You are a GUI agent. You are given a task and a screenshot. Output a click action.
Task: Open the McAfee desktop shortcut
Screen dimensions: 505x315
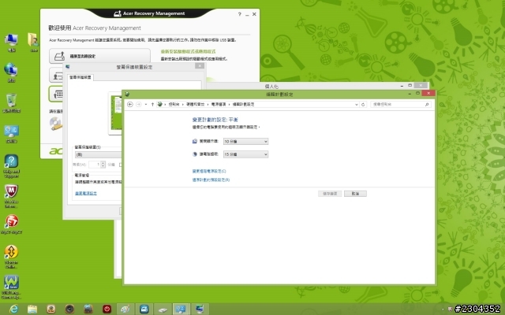click(x=11, y=196)
